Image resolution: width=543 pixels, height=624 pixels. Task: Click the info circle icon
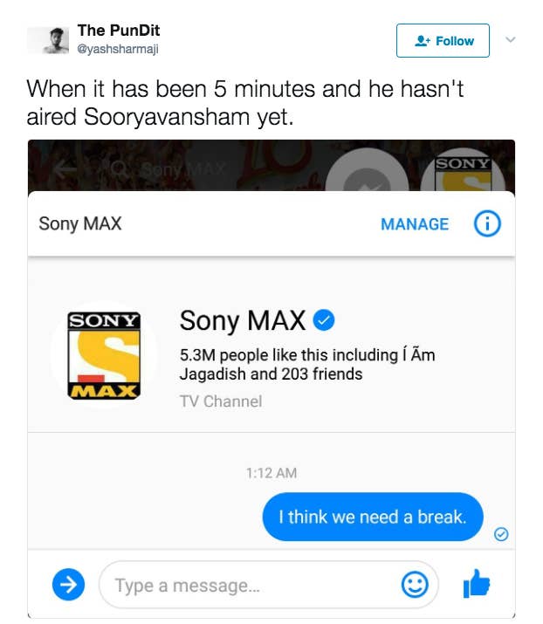pos(487,223)
